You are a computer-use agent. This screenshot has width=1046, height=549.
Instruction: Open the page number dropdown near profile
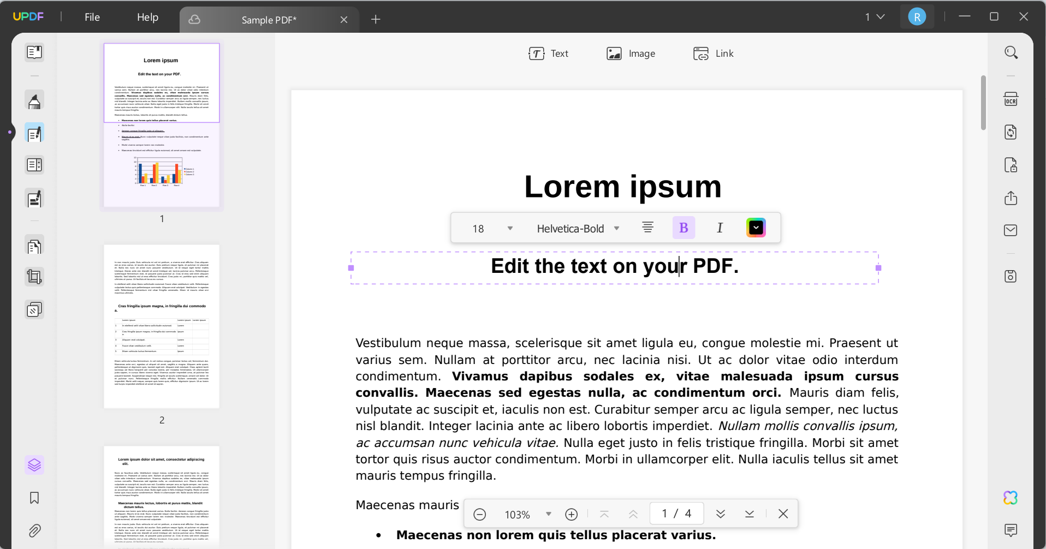coord(874,17)
